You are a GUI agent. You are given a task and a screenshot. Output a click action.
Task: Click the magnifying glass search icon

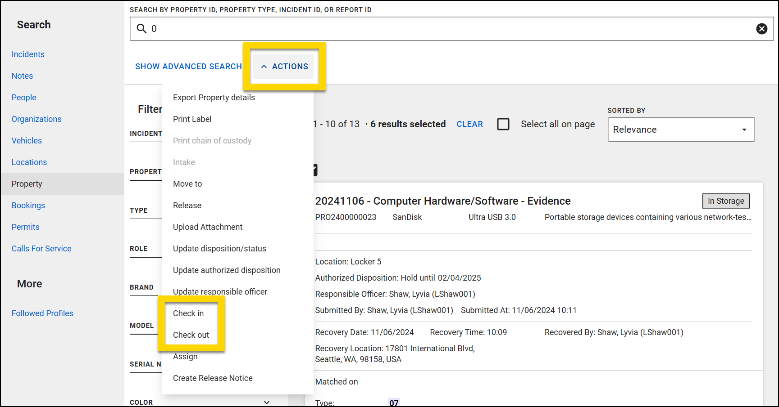tap(141, 28)
